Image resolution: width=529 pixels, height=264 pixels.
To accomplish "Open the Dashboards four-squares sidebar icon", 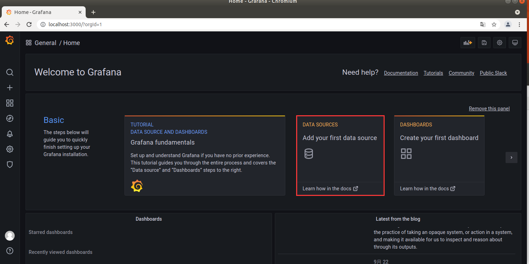I will click(10, 103).
